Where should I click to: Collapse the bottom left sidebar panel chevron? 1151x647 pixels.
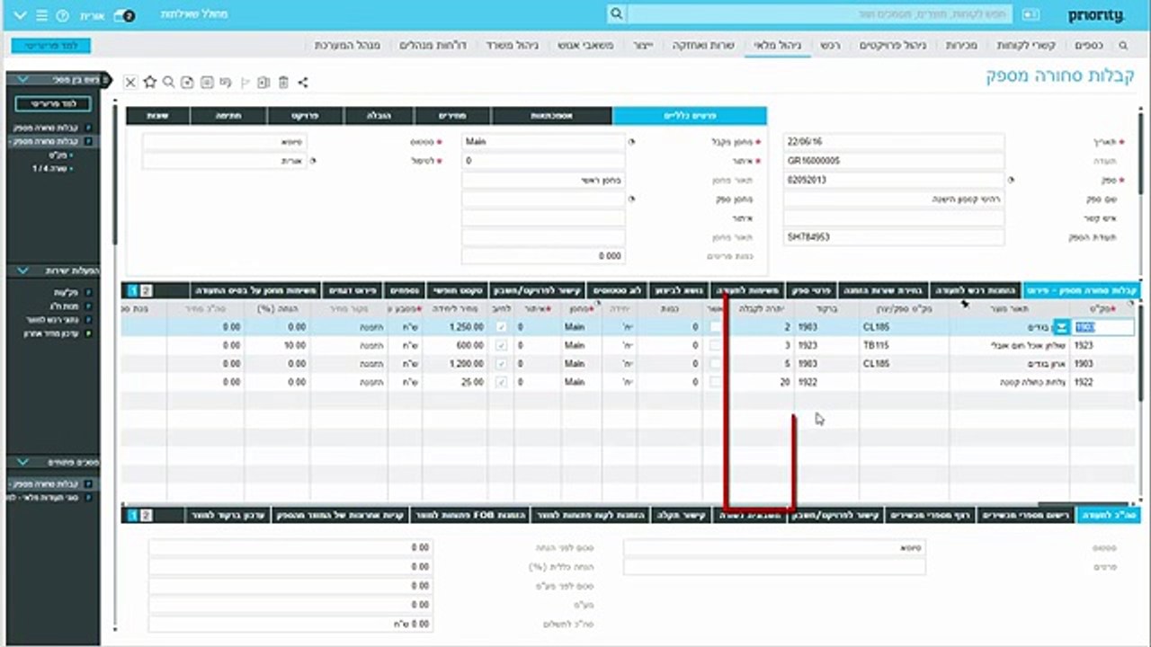pyautogui.click(x=22, y=462)
